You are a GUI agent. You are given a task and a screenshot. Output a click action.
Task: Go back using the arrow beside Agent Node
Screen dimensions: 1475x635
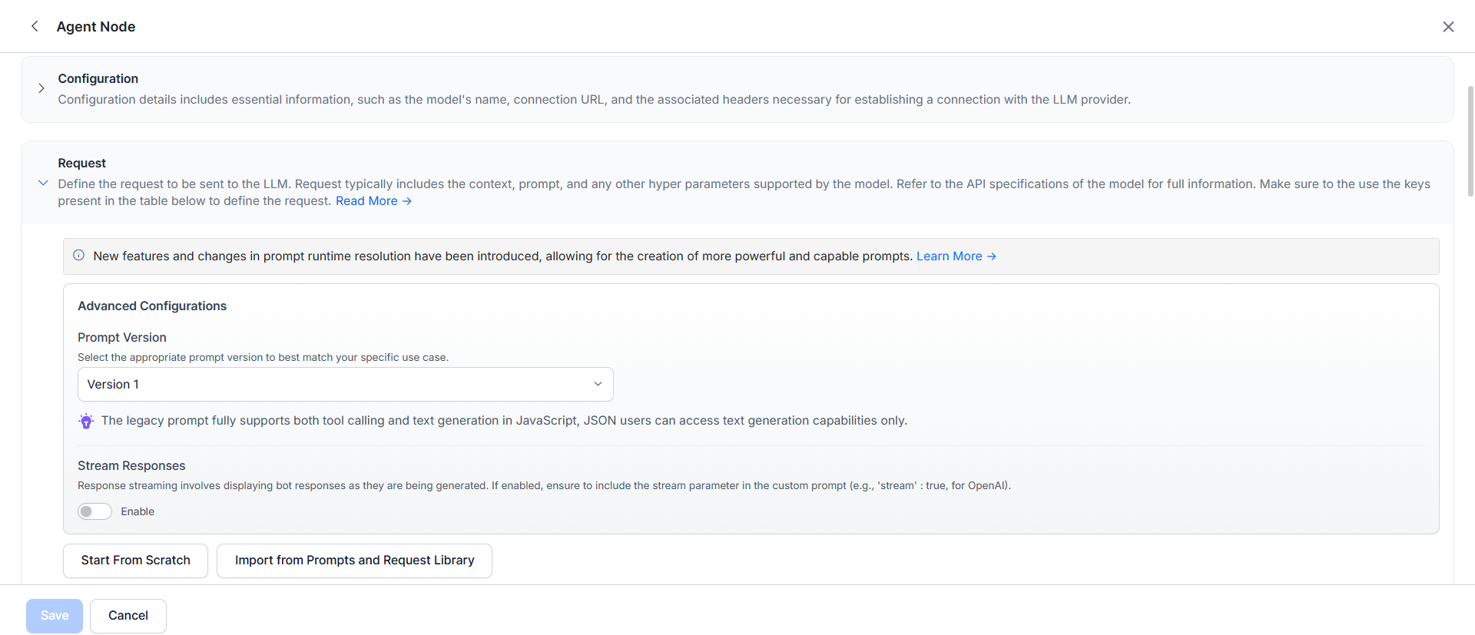coord(35,26)
